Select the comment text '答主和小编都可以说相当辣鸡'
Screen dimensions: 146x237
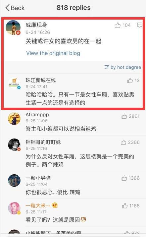pos(61,129)
